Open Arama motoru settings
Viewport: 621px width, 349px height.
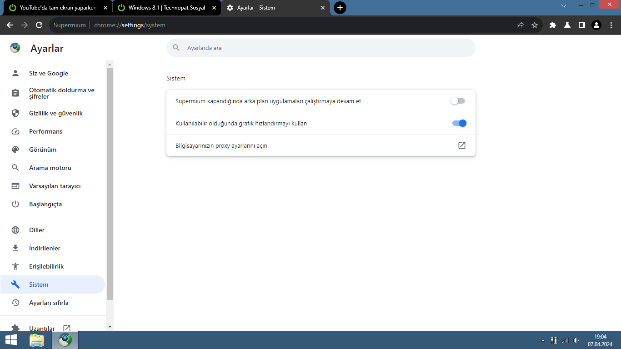coord(53,168)
